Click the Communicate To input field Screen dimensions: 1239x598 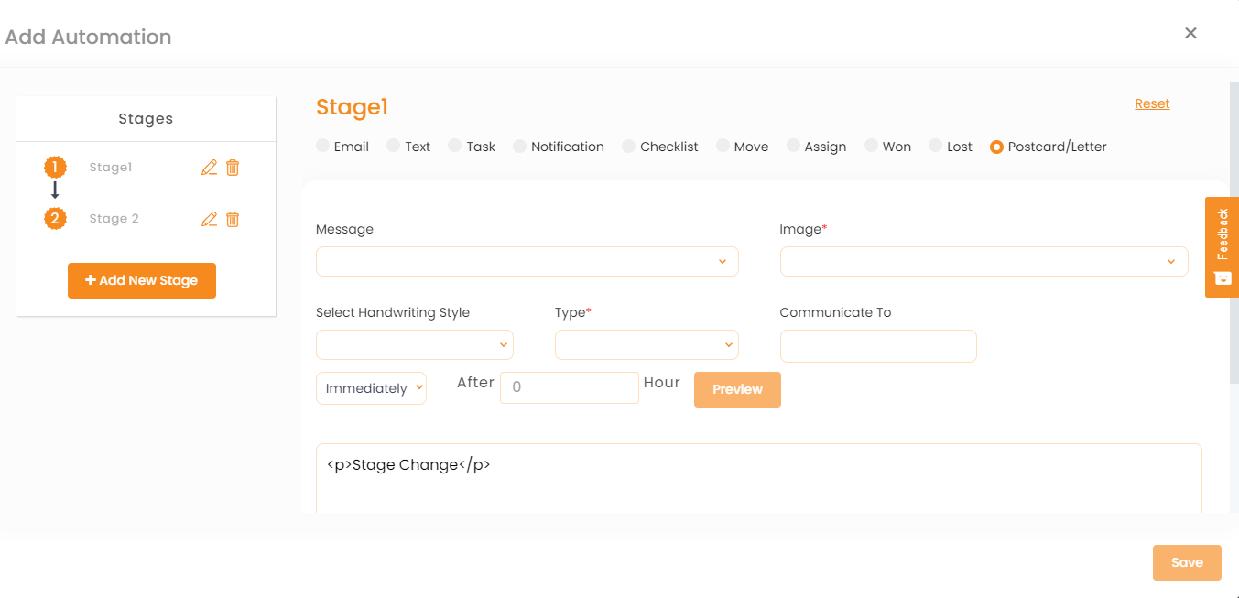click(878, 346)
